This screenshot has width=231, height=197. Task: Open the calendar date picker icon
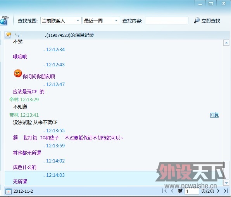[9, 191]
